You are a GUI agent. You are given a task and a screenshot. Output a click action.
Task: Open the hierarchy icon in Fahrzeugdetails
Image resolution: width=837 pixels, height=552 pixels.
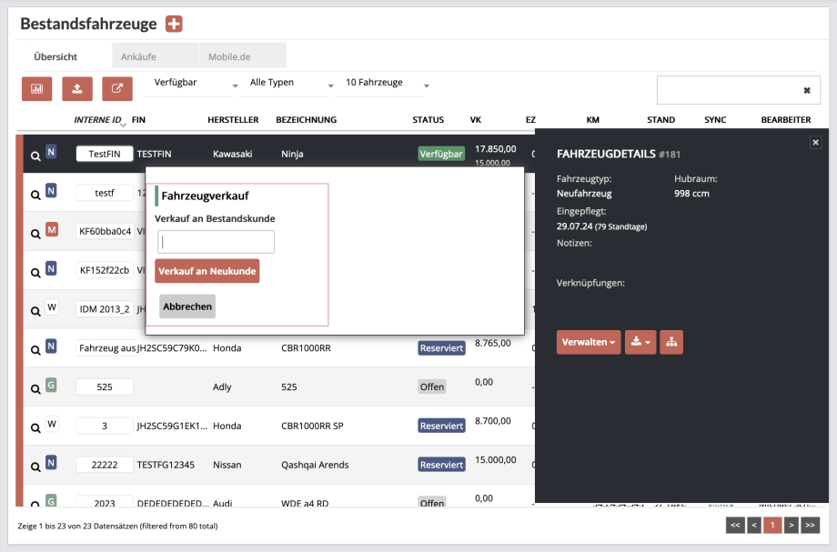tap(671, 342)
